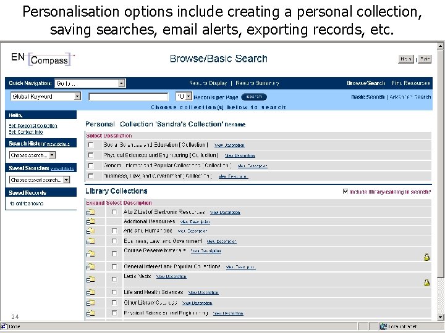Check Business, Law, and Government personal collection
This screenshot has width=445, height=333.
point(91,176)
